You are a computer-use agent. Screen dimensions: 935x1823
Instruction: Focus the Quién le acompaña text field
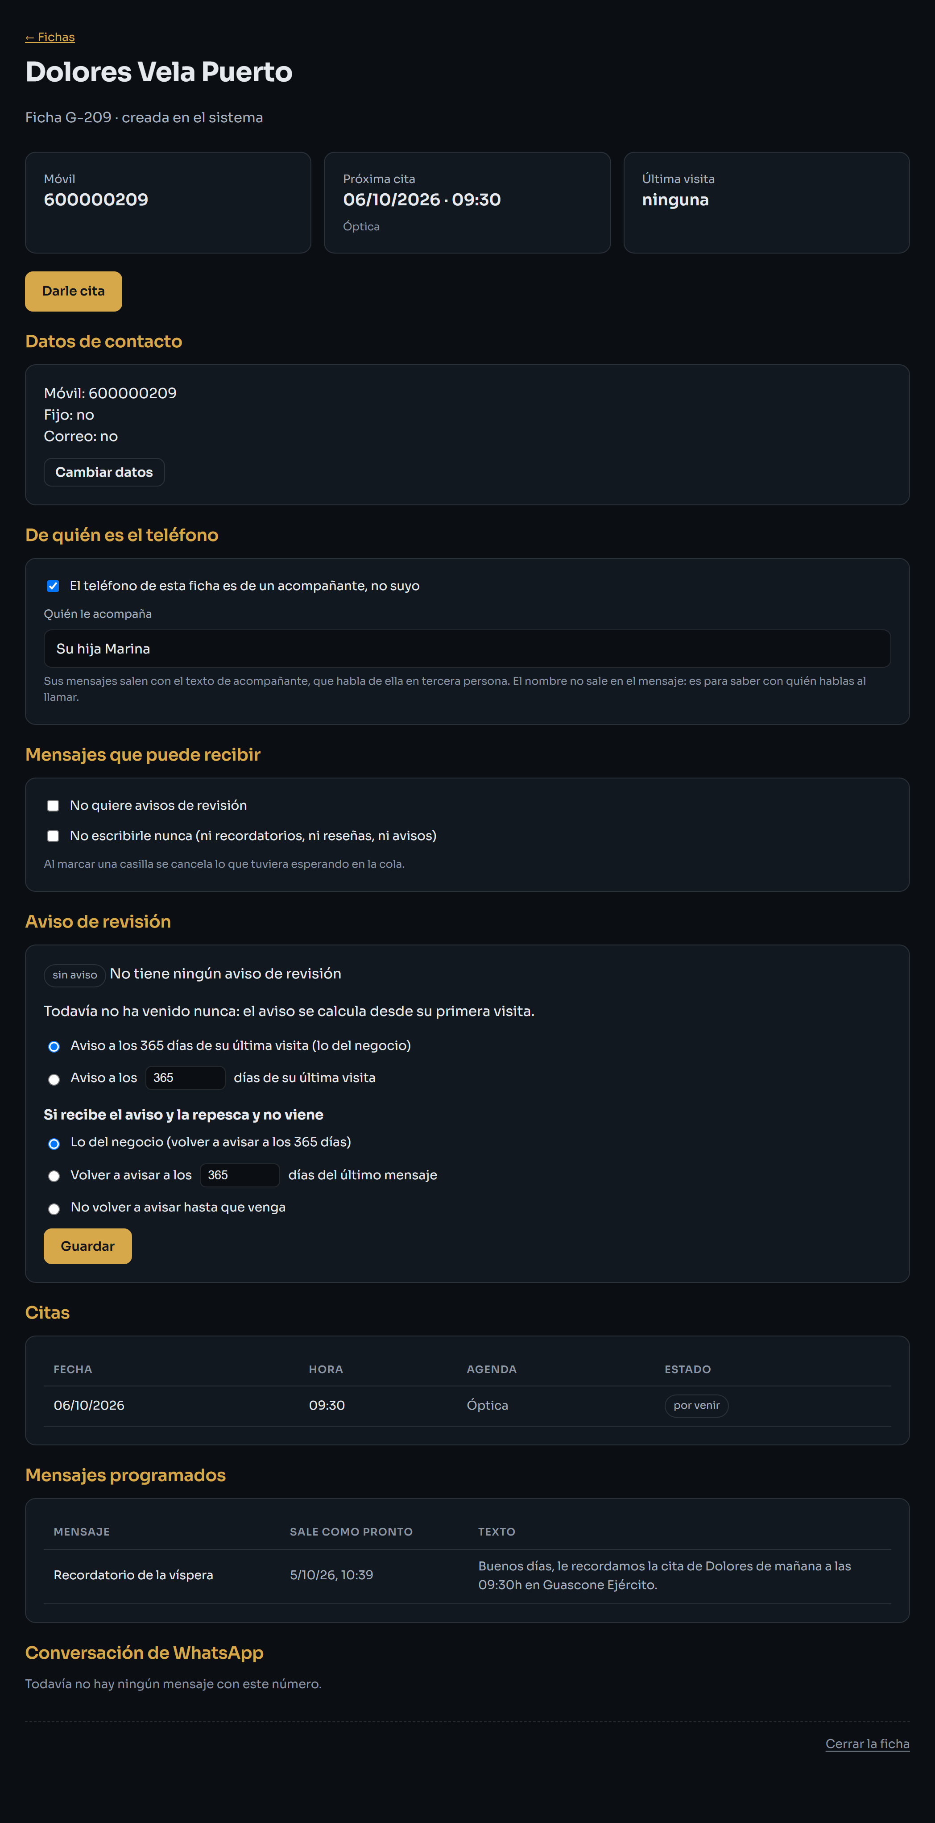[x=467, y=648]
